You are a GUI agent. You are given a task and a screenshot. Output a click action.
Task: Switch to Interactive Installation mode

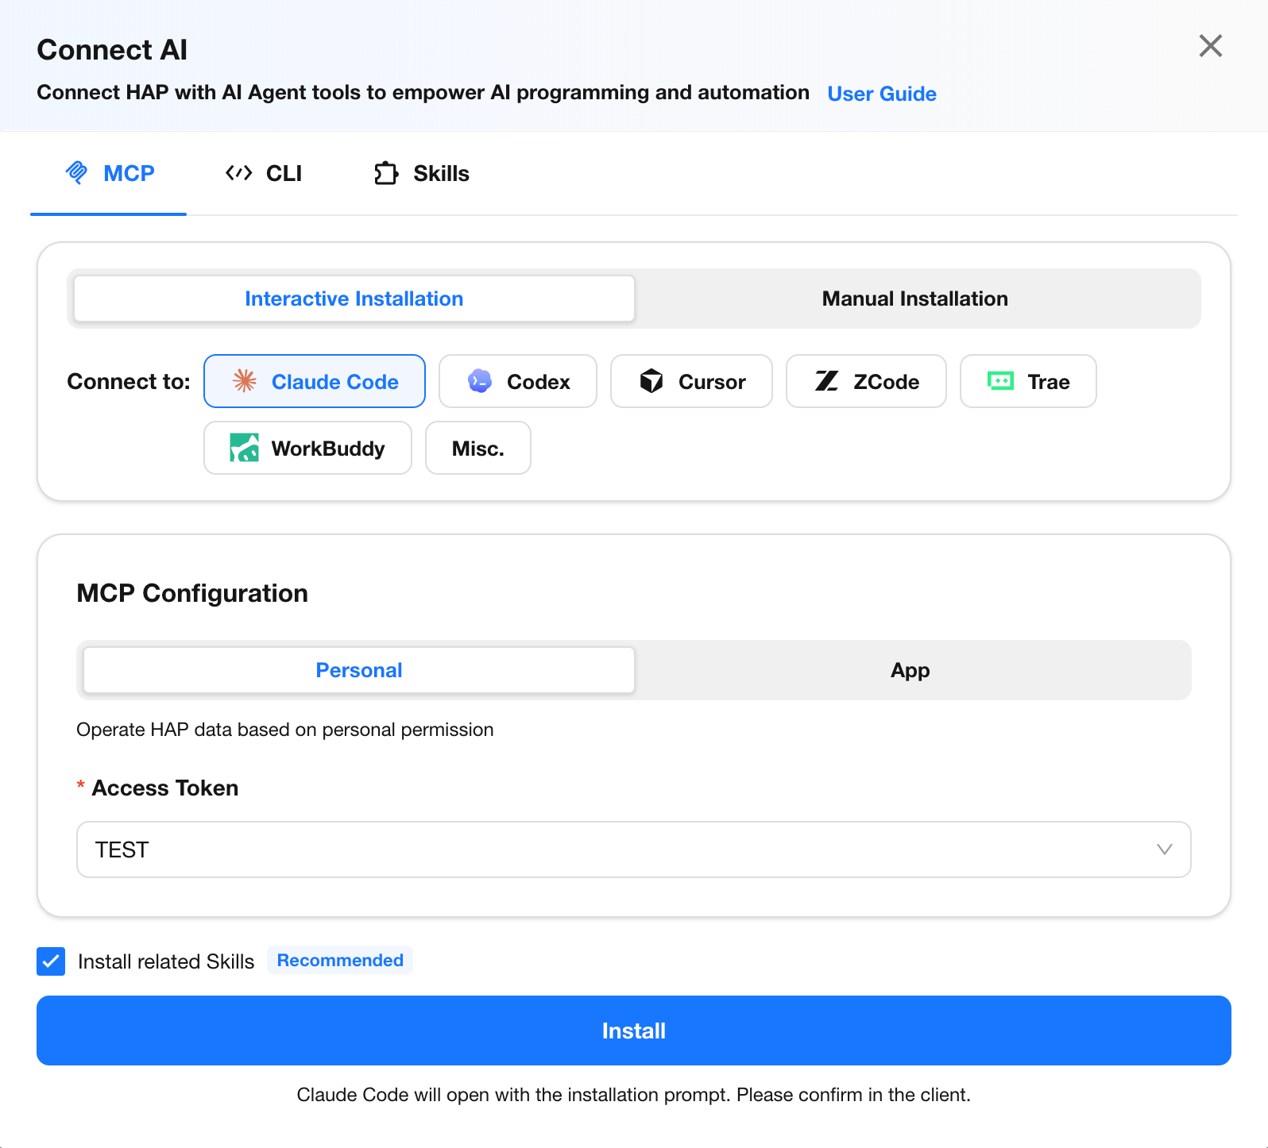(354, 299)
